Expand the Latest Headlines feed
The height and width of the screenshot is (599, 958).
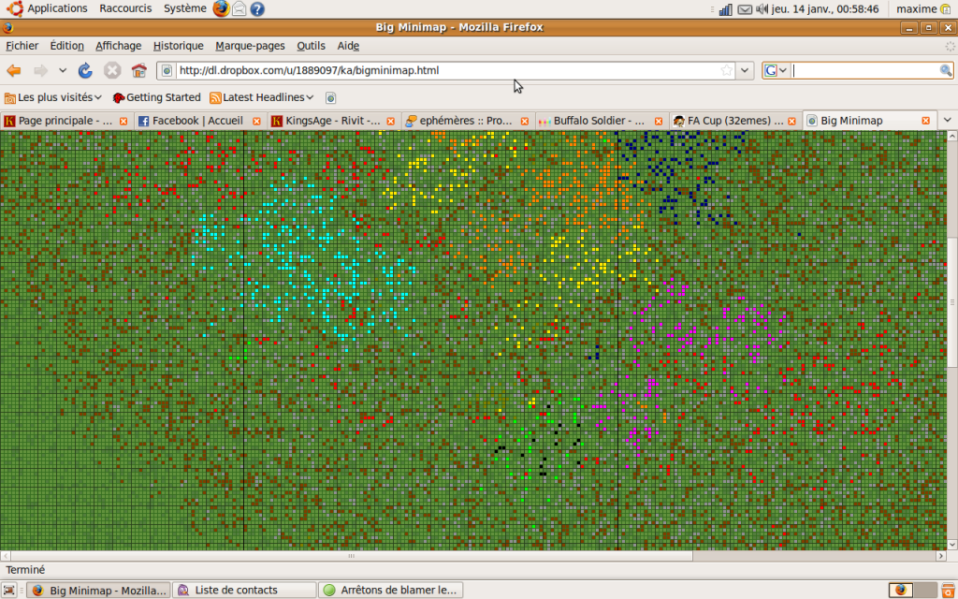262,97
